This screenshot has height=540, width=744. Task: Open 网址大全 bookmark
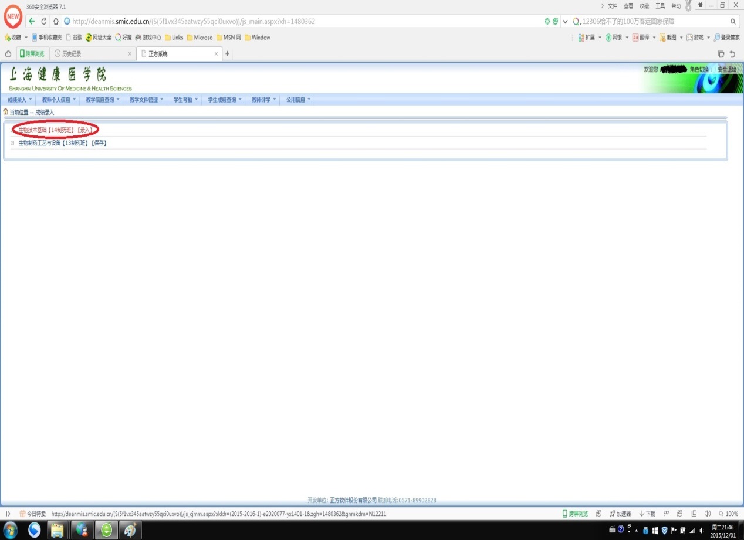point(99,38)
